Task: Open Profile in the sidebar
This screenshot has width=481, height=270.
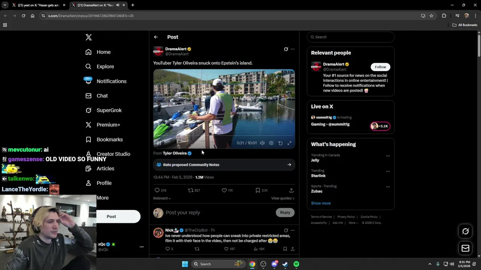Action: pyautogui.click(x=98, y=183)
